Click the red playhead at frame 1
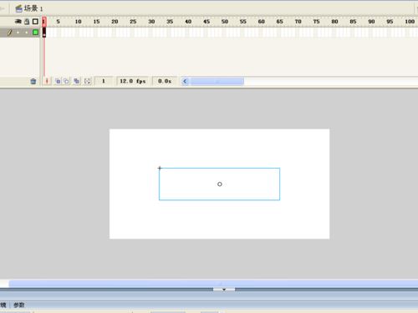 (44, 22)
